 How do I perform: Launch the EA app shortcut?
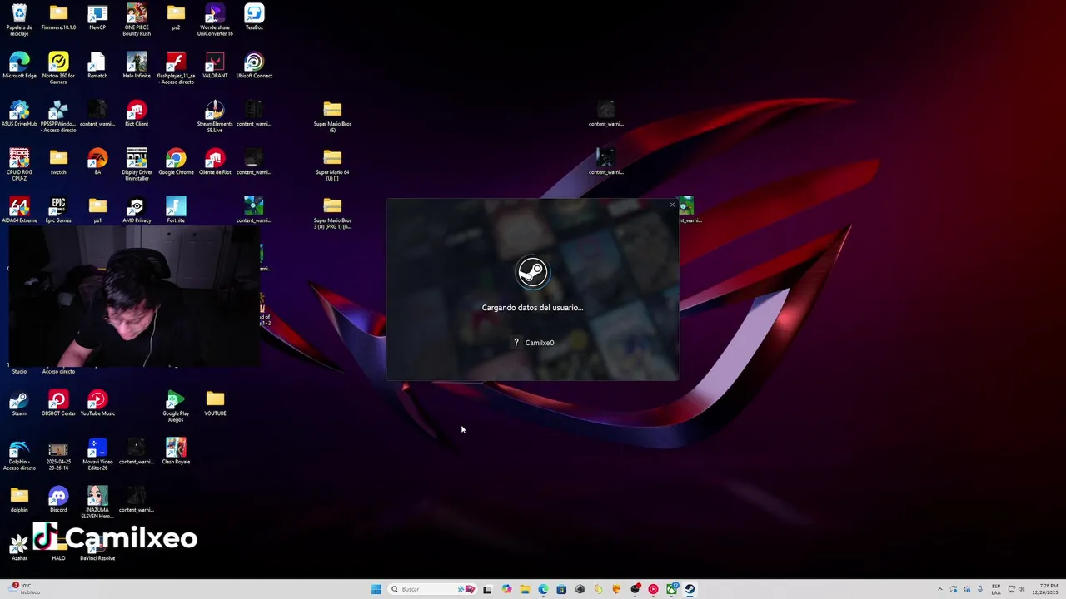click(x=97, y=163)
